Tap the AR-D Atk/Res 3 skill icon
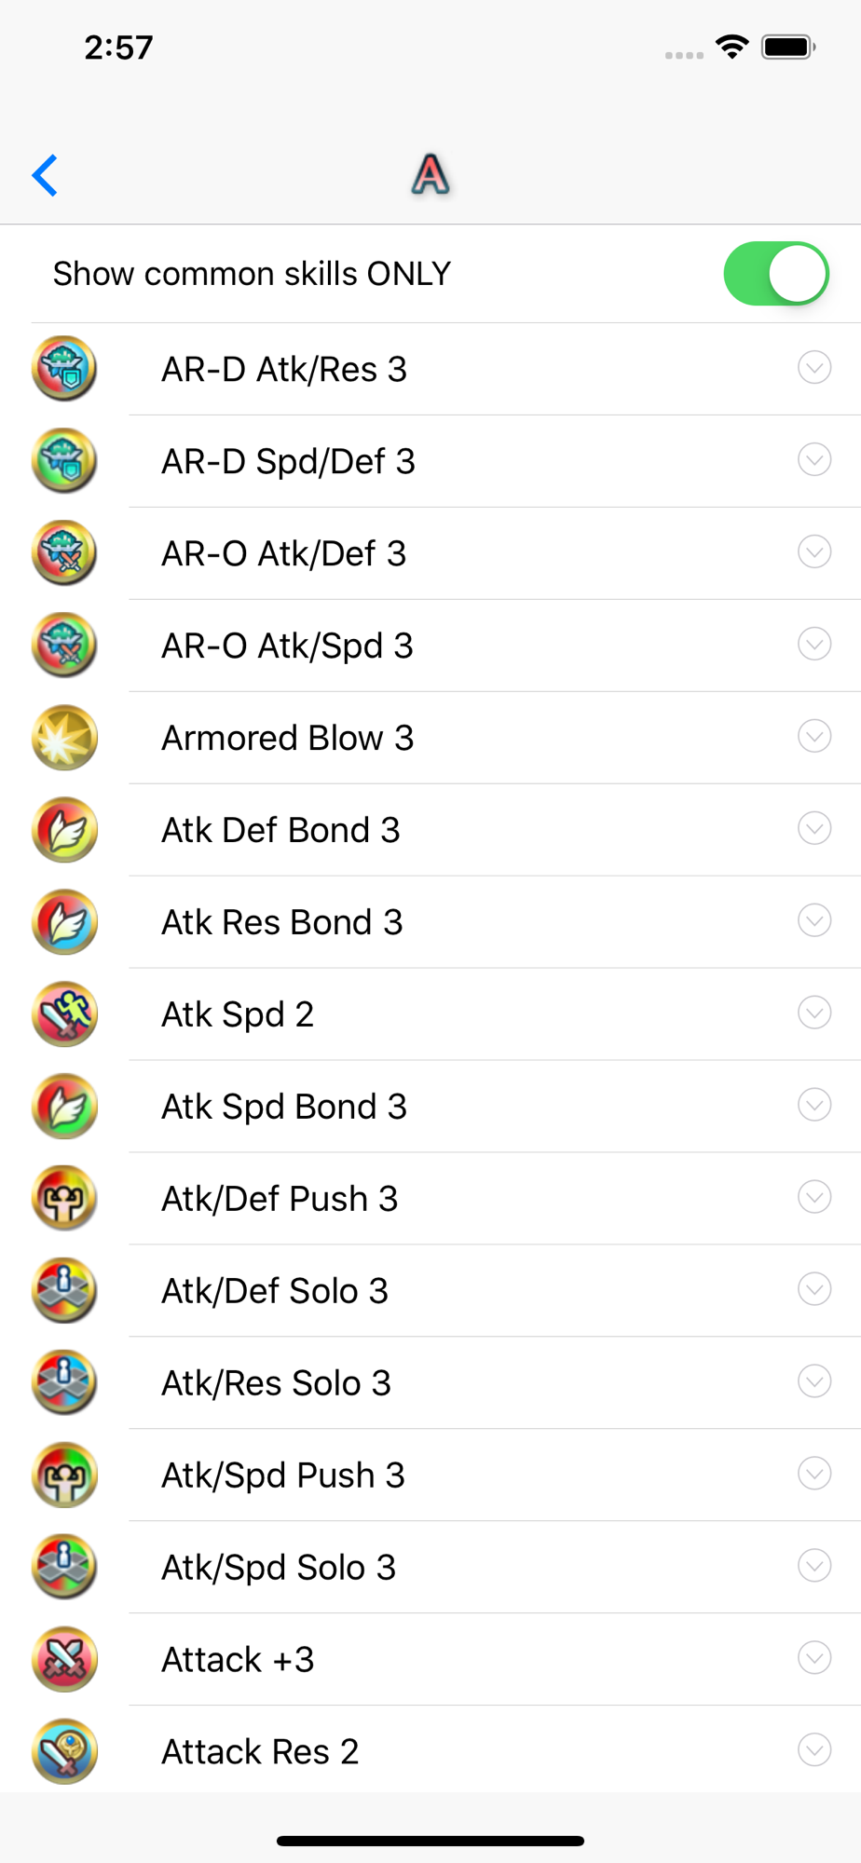861x1863 pixels. click(x=64, y=369)
